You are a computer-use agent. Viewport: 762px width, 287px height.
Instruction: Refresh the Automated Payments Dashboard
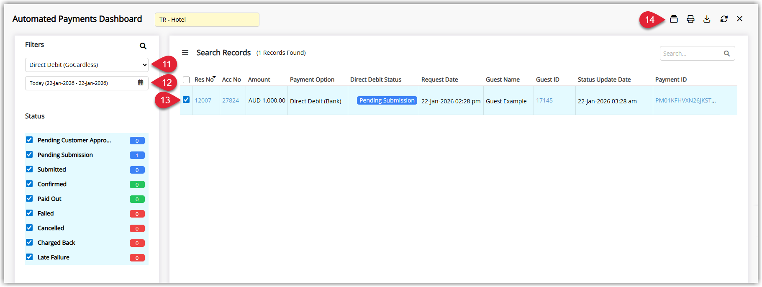(x=724, y=19)
